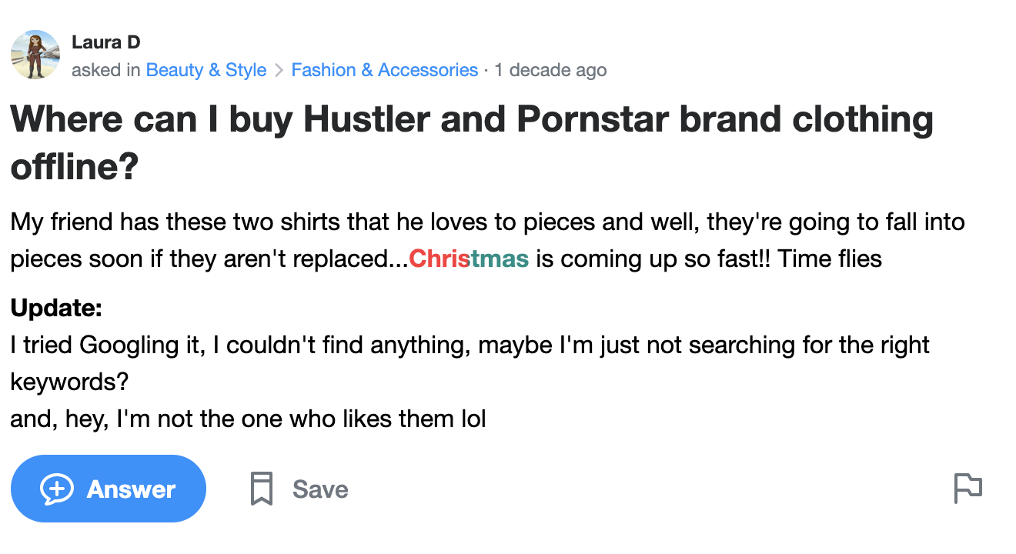The image size is (1016, 554).
Task: Click the highlighted Christmas word
Action: [469, 259]
